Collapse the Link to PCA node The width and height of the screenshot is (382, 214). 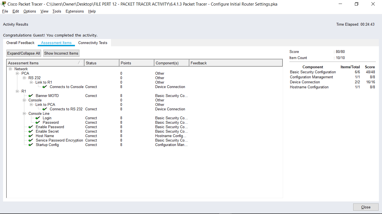pos(31,104)
